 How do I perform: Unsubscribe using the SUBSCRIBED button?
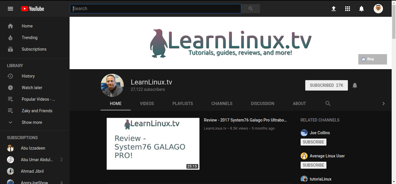coord(326,85)
